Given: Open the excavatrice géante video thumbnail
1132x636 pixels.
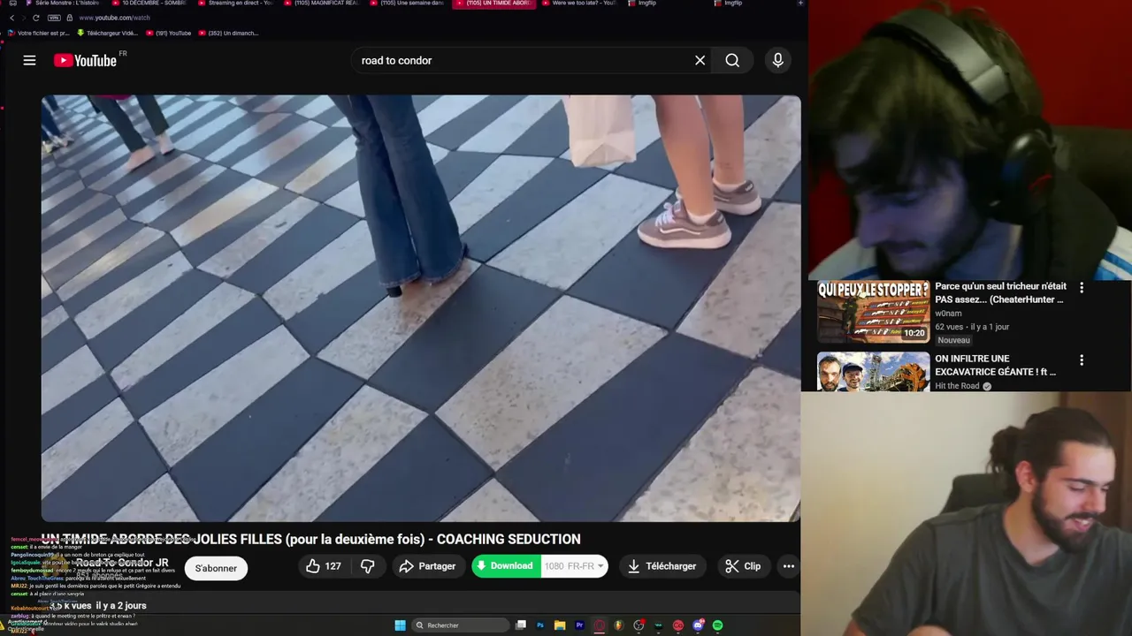Looking at the screenshot, I should [873, 372].
